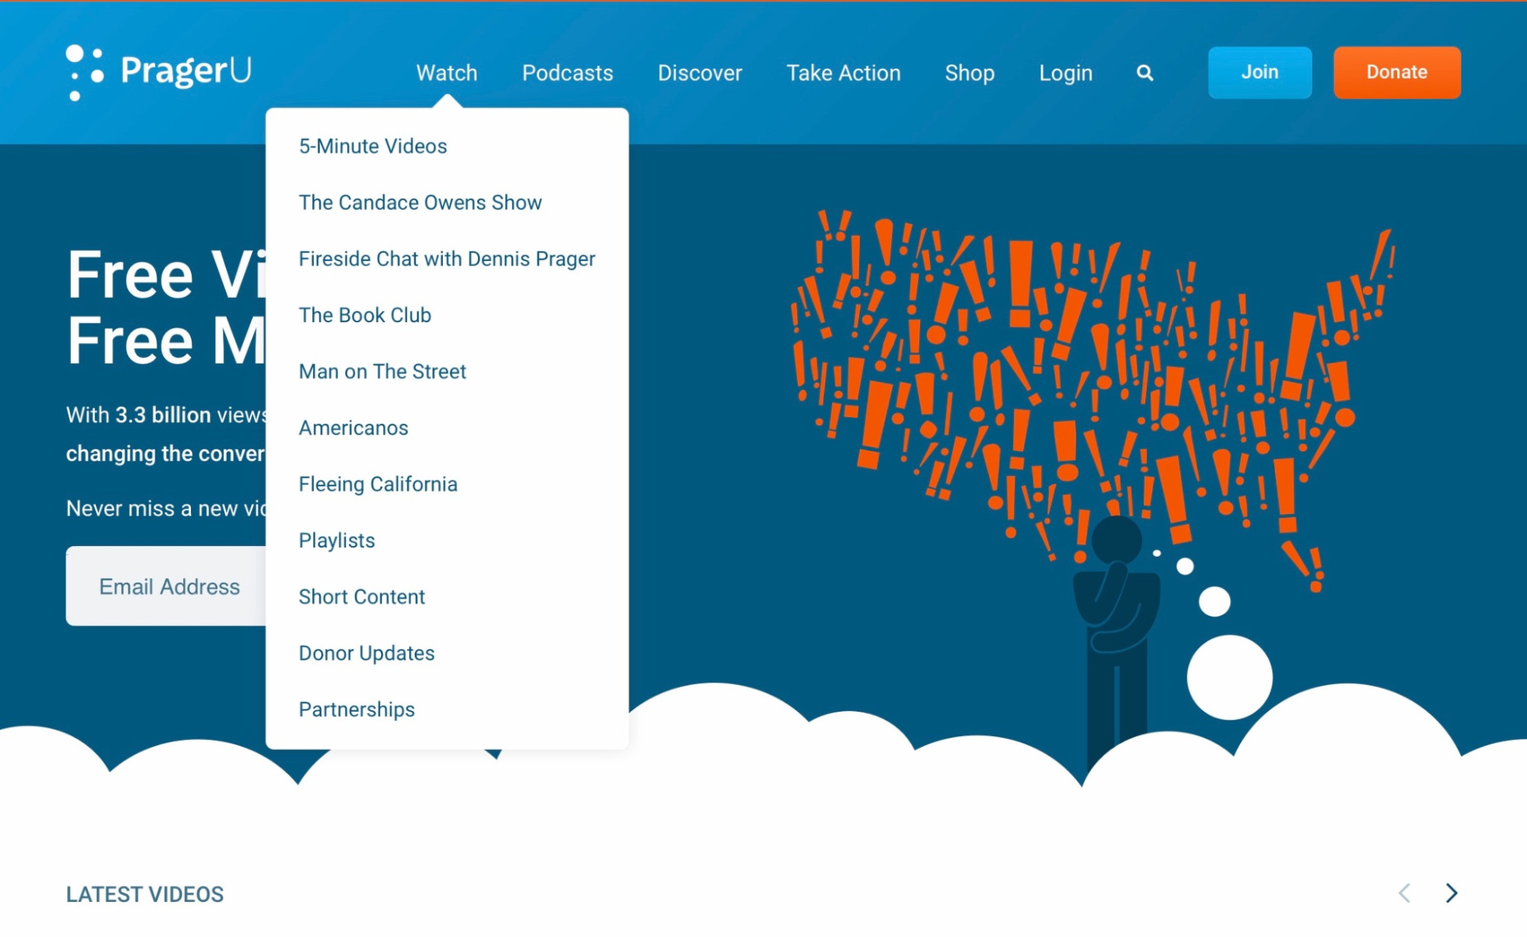This screenshot has width=1527, height=937.
Task: Go to the Shop page
Action: pos(970,73)
